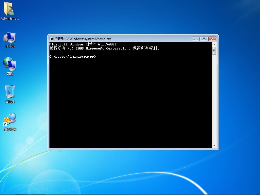Select the 计算机 desktop icon
Viewport: 260px width, 195px height.
point(10,40)
